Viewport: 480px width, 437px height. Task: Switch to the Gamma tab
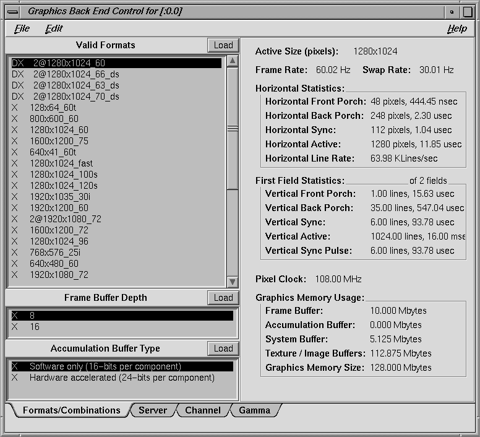coord(254,410)
